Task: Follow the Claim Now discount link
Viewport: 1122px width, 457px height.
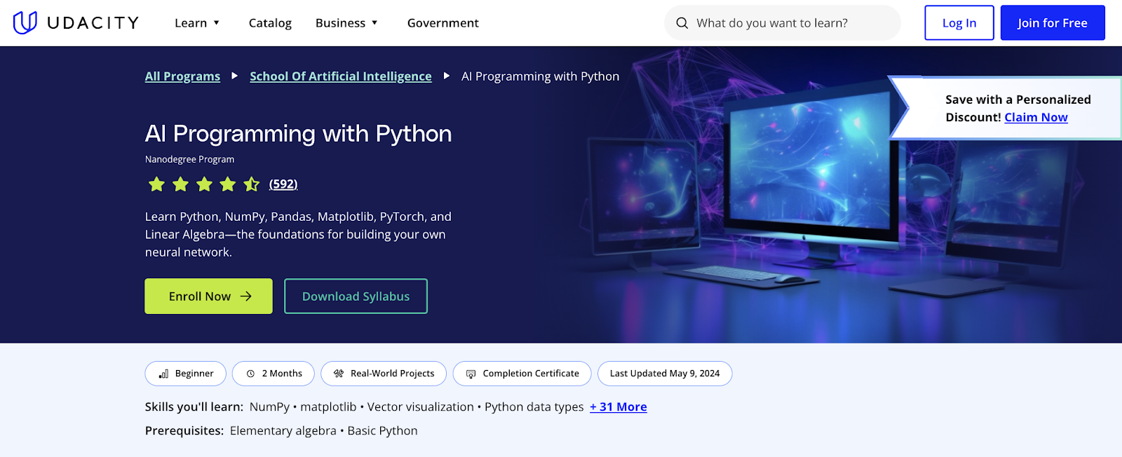Action: coord(1036,118)
